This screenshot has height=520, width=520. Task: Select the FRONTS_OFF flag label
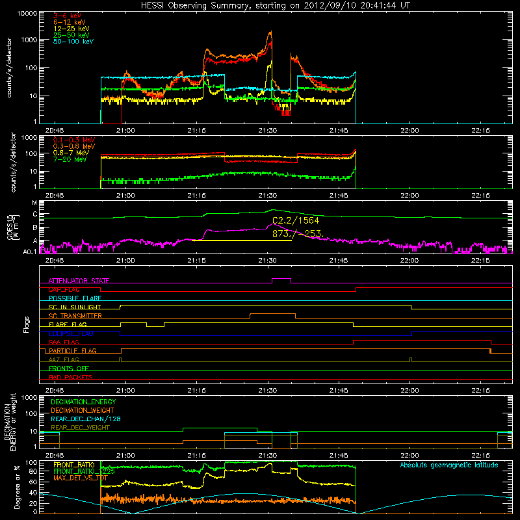pos(69,368)
